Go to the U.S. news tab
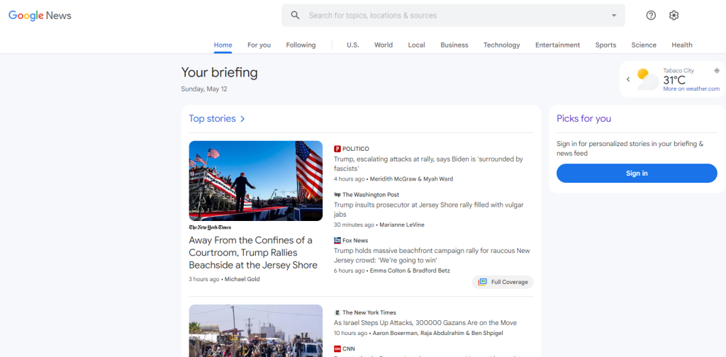The width and height of the screenshot is (726, 357). click(x=353, y=45)
